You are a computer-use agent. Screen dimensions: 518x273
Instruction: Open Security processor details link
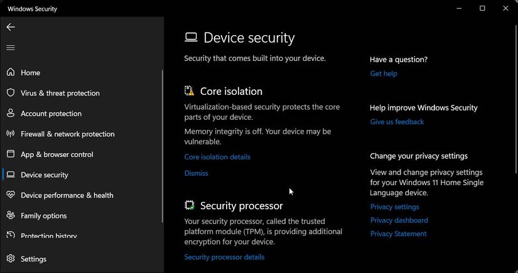(x=224, y=257)
